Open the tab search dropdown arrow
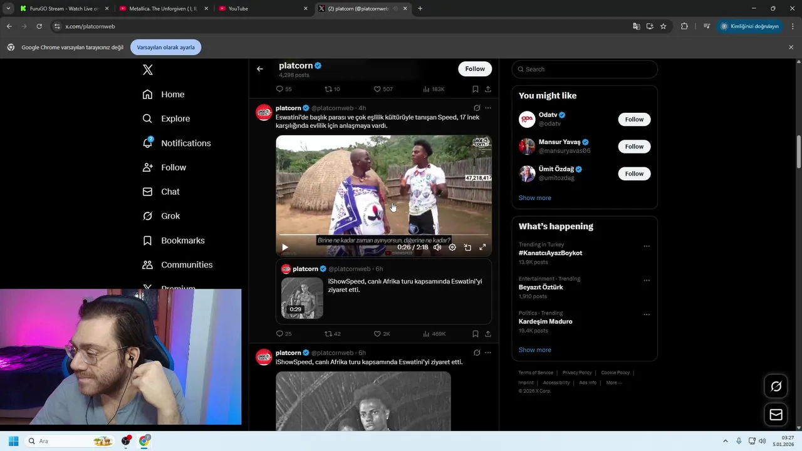 tap(8, 9)
